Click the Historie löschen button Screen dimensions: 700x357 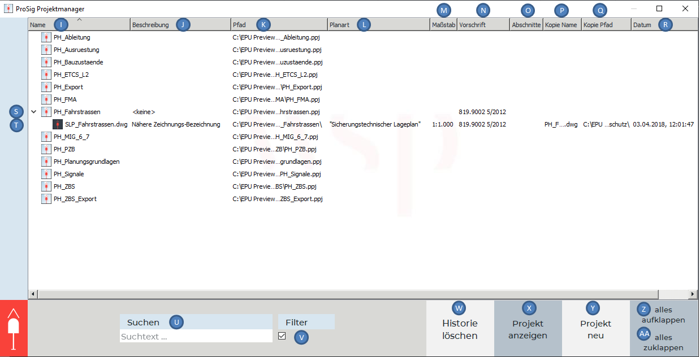coord(460,328)
